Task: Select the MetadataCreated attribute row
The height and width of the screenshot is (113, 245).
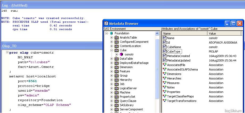Action: tap(178, 56)
